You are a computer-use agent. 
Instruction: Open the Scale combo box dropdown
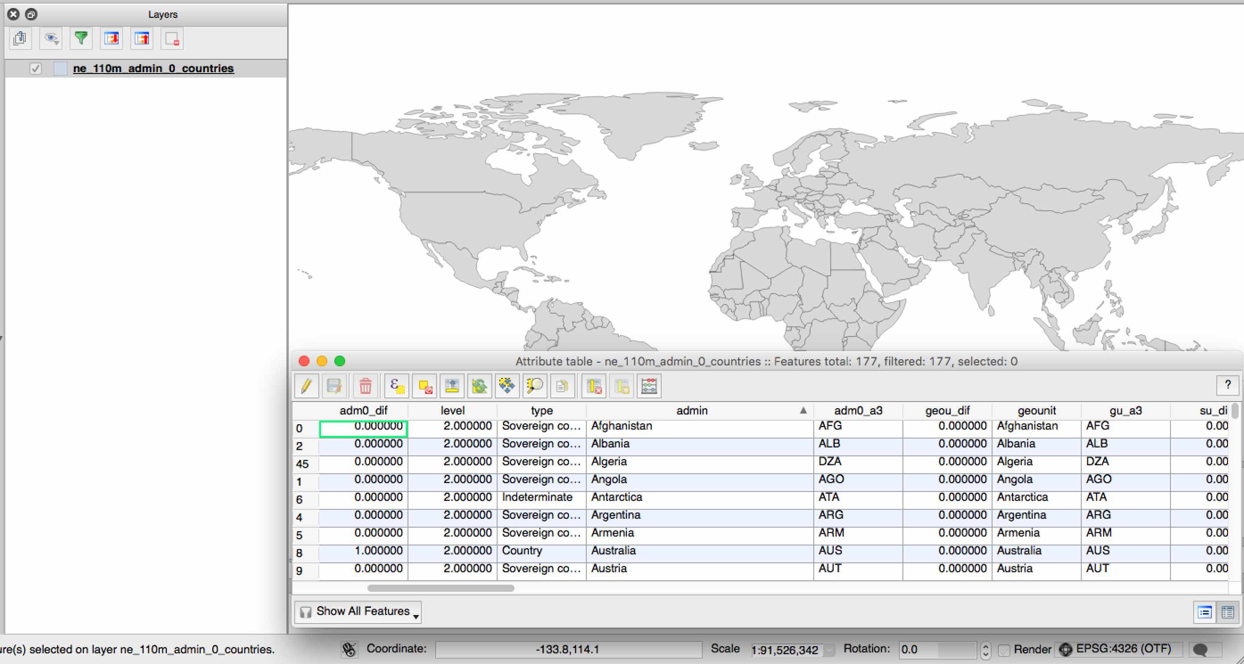(829, 651)
